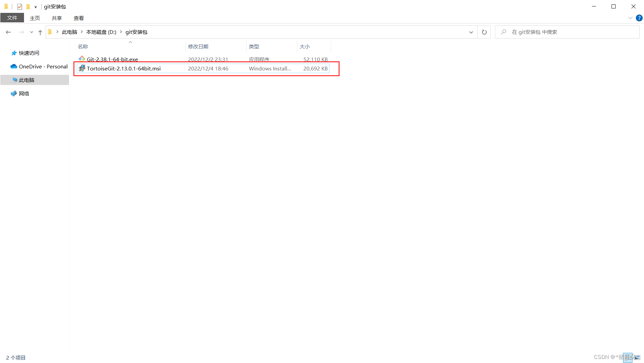Image resolution: width=644 pixels, height=363 pixels.
Task: Click the search magnifier icon
Action: click(x=504, y=32)
